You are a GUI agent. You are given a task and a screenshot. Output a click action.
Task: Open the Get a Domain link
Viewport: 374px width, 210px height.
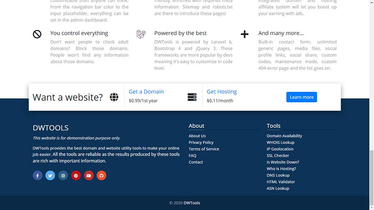tap(146, 92)
